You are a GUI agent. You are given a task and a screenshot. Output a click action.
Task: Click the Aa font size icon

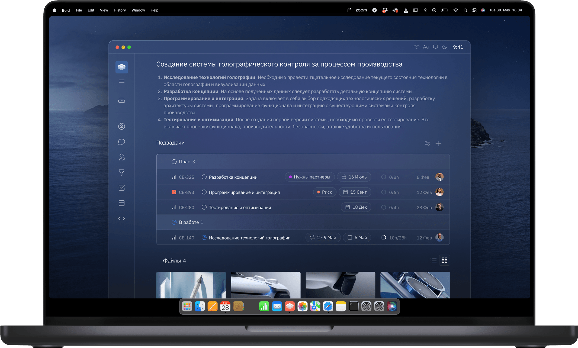[426, 47]
